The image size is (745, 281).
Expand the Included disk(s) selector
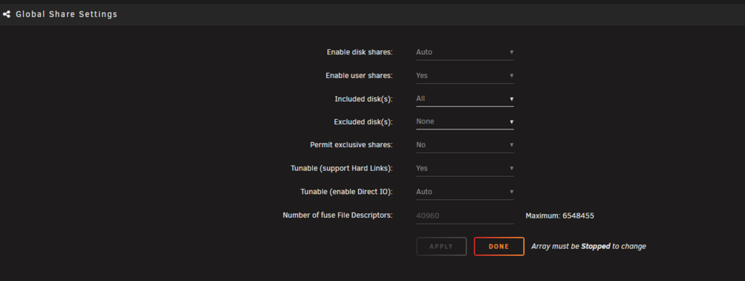pyautogui.click(x=465, y=99)
